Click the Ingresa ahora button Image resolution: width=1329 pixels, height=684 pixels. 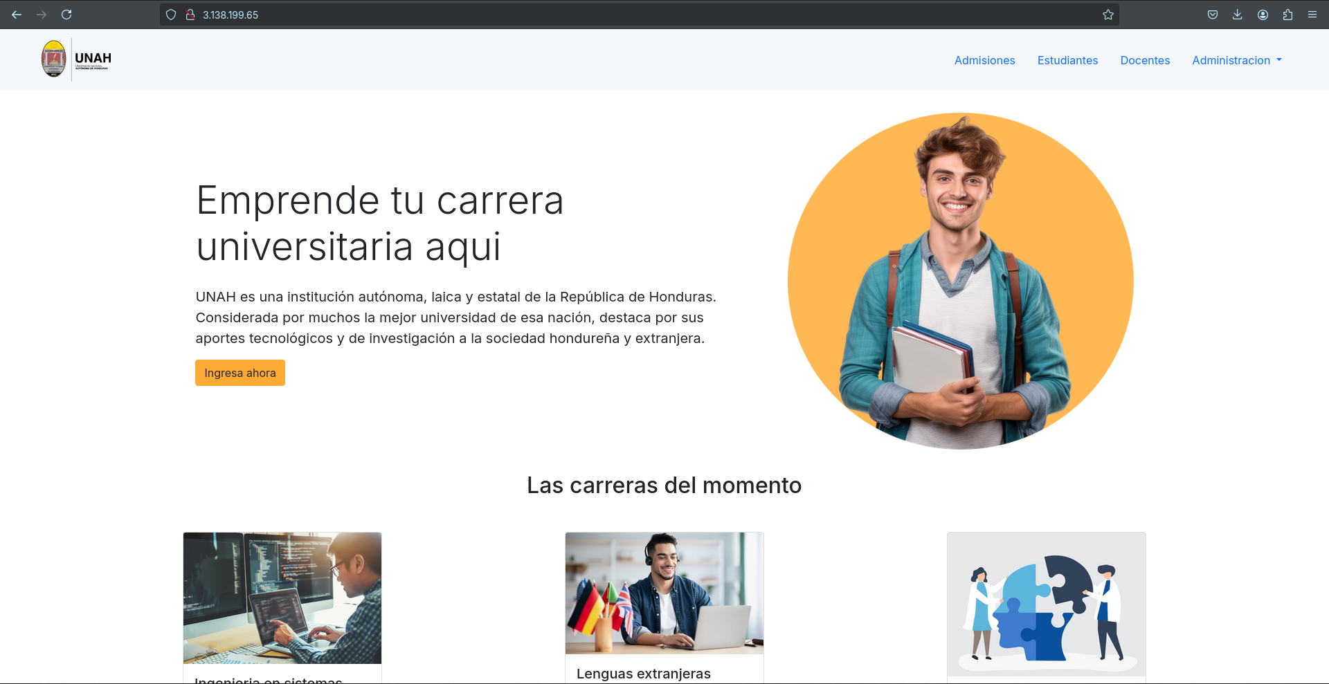pyautogui.click(x=240, y=373)
